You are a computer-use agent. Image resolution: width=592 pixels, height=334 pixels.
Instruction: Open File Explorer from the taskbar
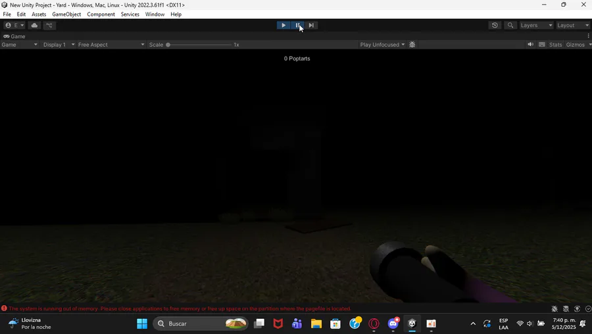316,323
